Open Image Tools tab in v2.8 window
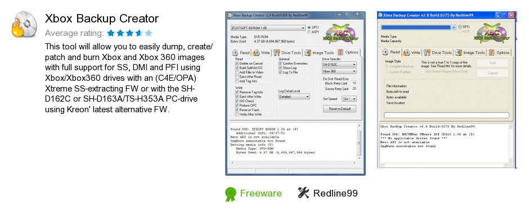 pyautogui.click(x=470, y=52)
